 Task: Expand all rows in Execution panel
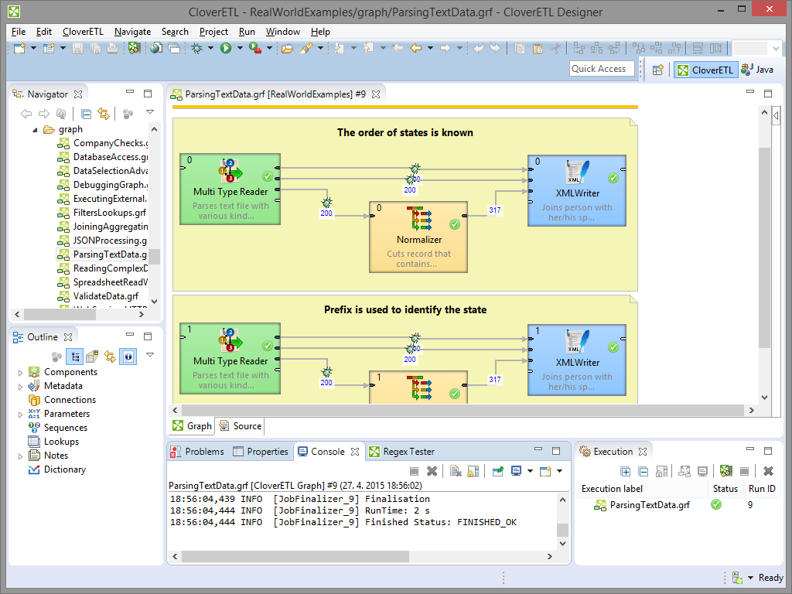click(626, 471)
